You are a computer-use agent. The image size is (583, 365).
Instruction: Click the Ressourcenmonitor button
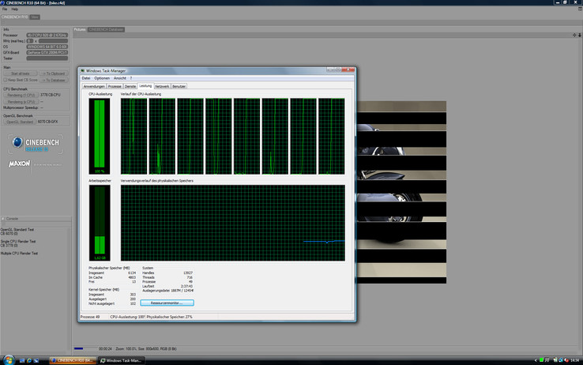pos(167,303)
